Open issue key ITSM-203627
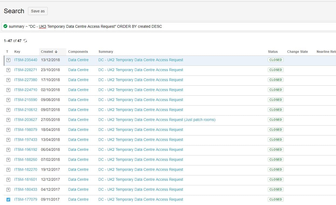This screenshot has width=336, height=205. pos(26,120)
